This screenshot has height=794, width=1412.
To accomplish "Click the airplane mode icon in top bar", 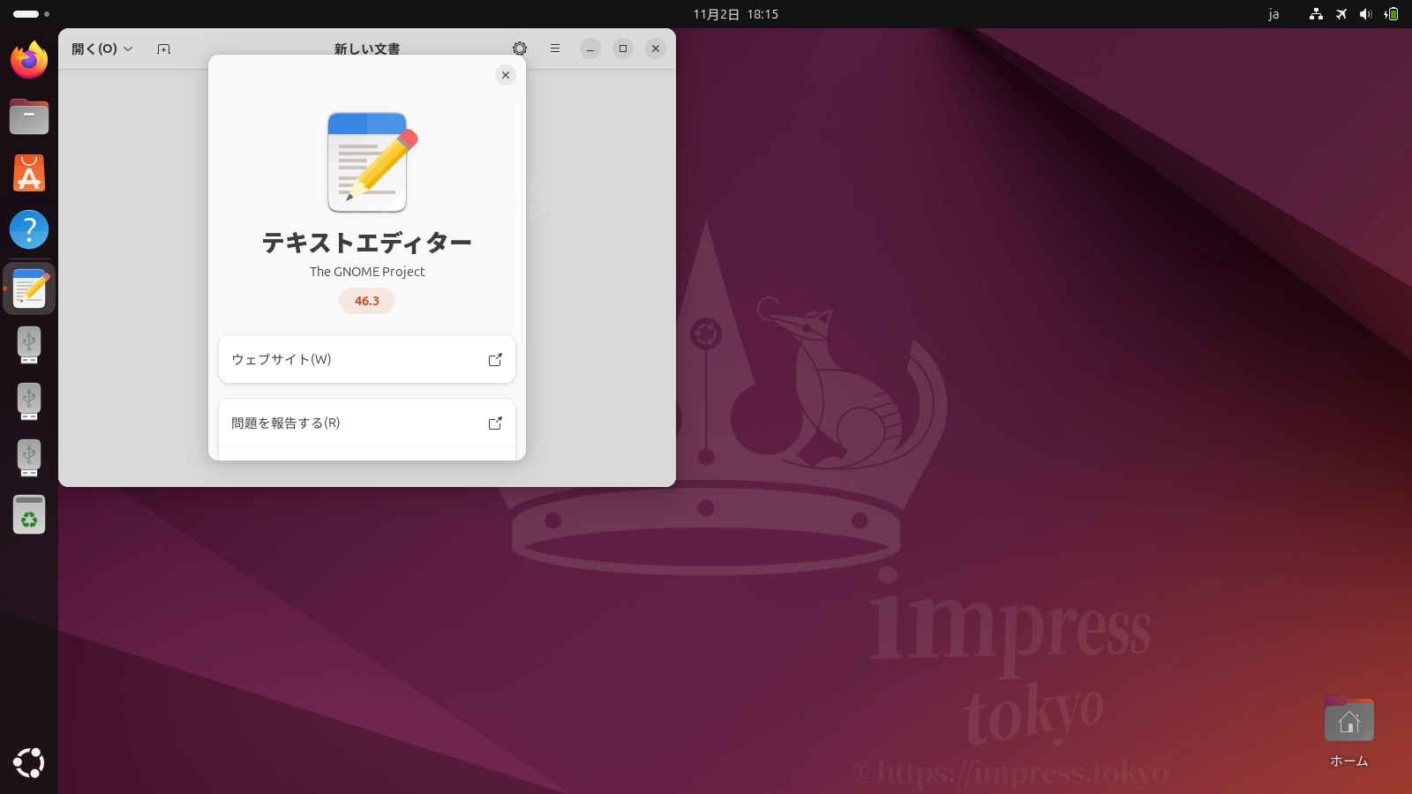I will point(1341,14).
